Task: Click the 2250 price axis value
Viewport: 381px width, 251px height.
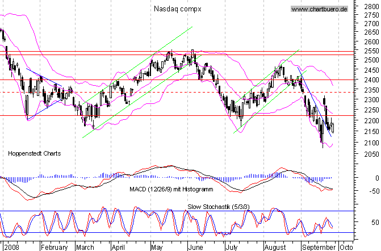Action: (372, 110)
